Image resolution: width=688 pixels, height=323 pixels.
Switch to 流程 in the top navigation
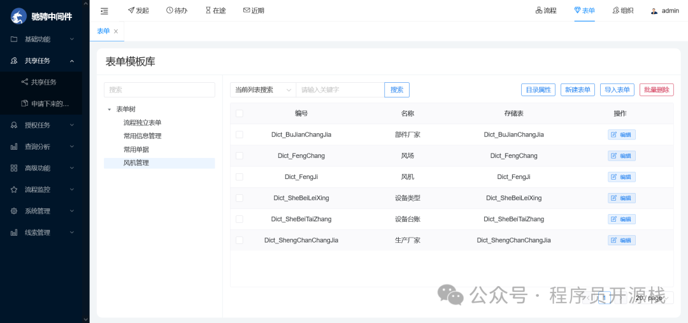coord(546,11)
